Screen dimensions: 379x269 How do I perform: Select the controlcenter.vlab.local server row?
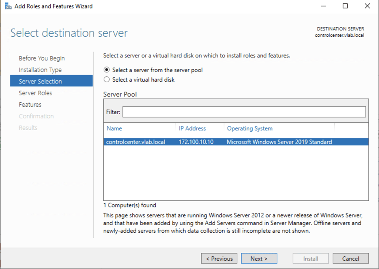pos(136,142)
